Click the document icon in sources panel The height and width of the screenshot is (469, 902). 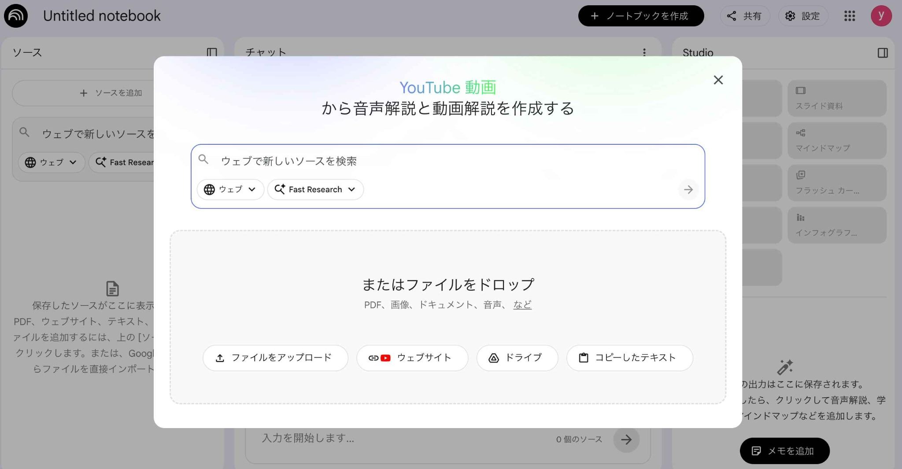click(113, 289)
